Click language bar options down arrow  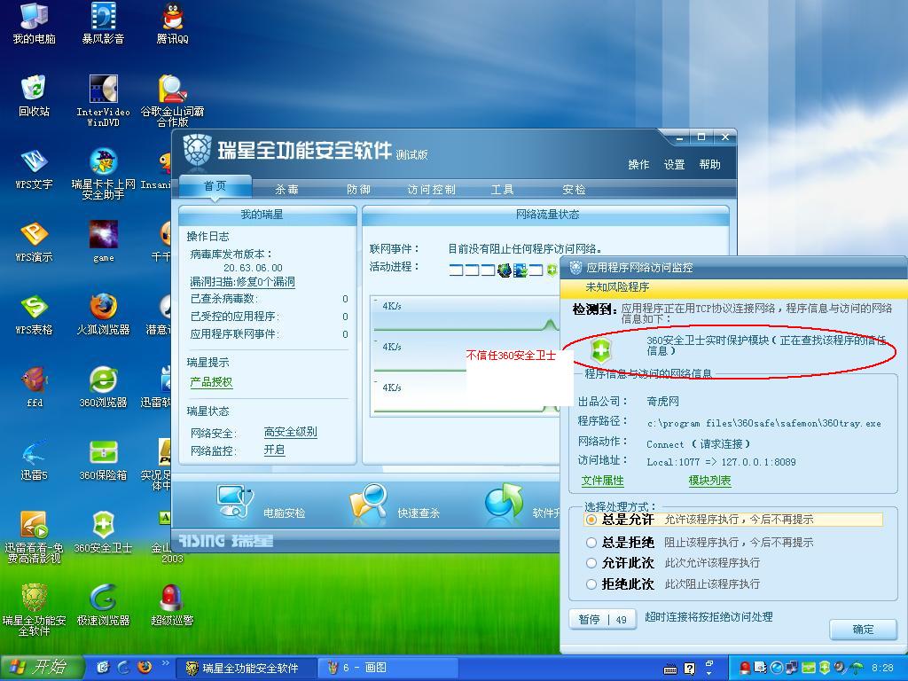[x=709, y=674]
